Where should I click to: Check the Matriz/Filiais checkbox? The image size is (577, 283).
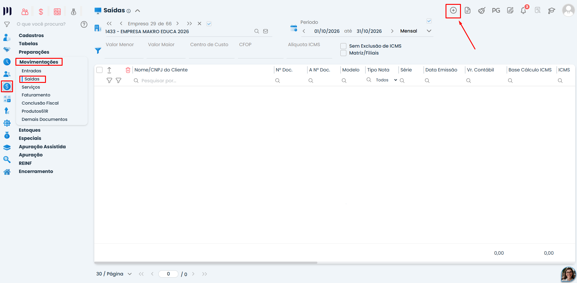point(343,53)
